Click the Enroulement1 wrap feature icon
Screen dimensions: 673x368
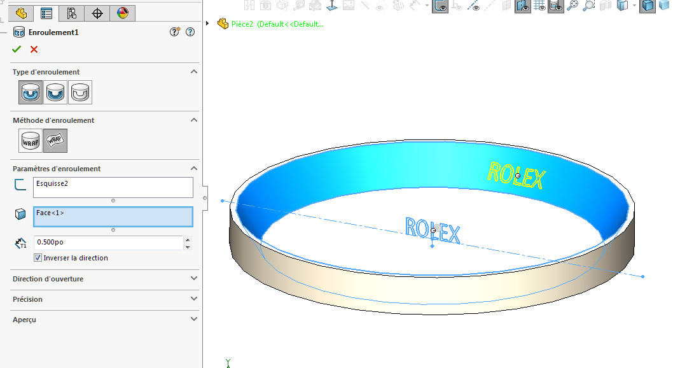click(19, 32)
